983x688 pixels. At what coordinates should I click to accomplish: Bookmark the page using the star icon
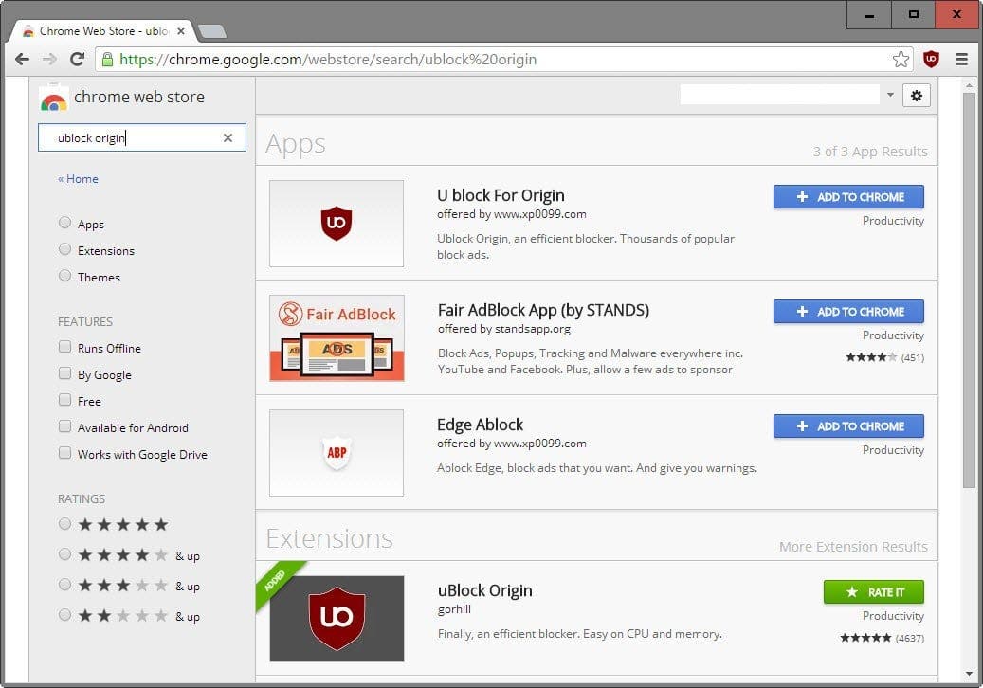pos(901,58)
